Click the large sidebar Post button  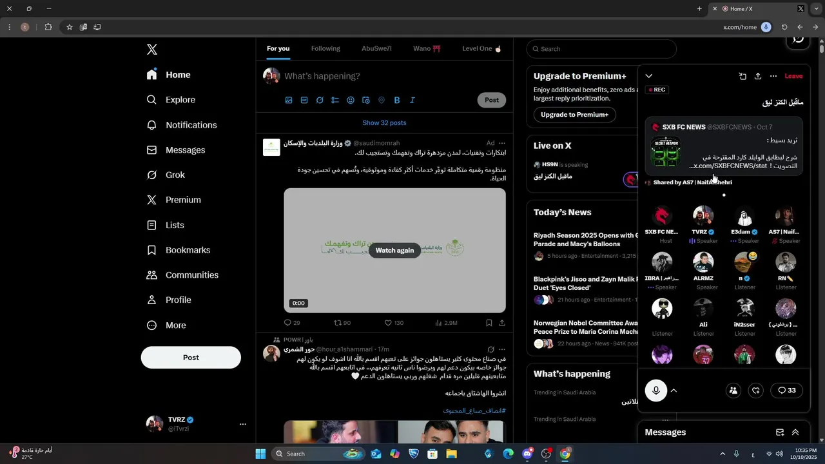(191, 358)
